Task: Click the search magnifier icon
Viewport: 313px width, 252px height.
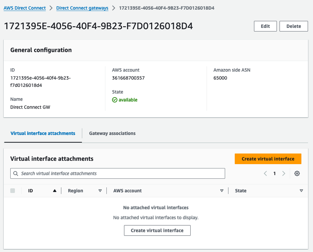Action: coord(16,173)
